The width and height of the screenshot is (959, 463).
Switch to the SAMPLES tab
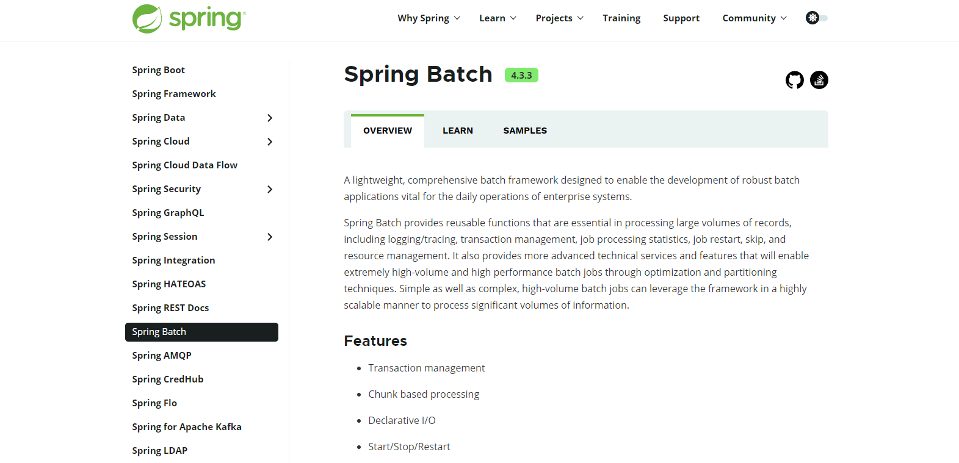point(525,131)
